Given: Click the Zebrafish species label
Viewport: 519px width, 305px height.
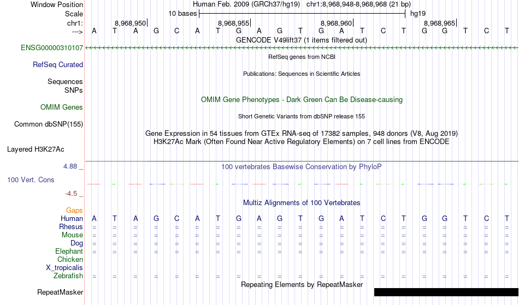Looking at the screenshot, I should click(x=68, y=276).
